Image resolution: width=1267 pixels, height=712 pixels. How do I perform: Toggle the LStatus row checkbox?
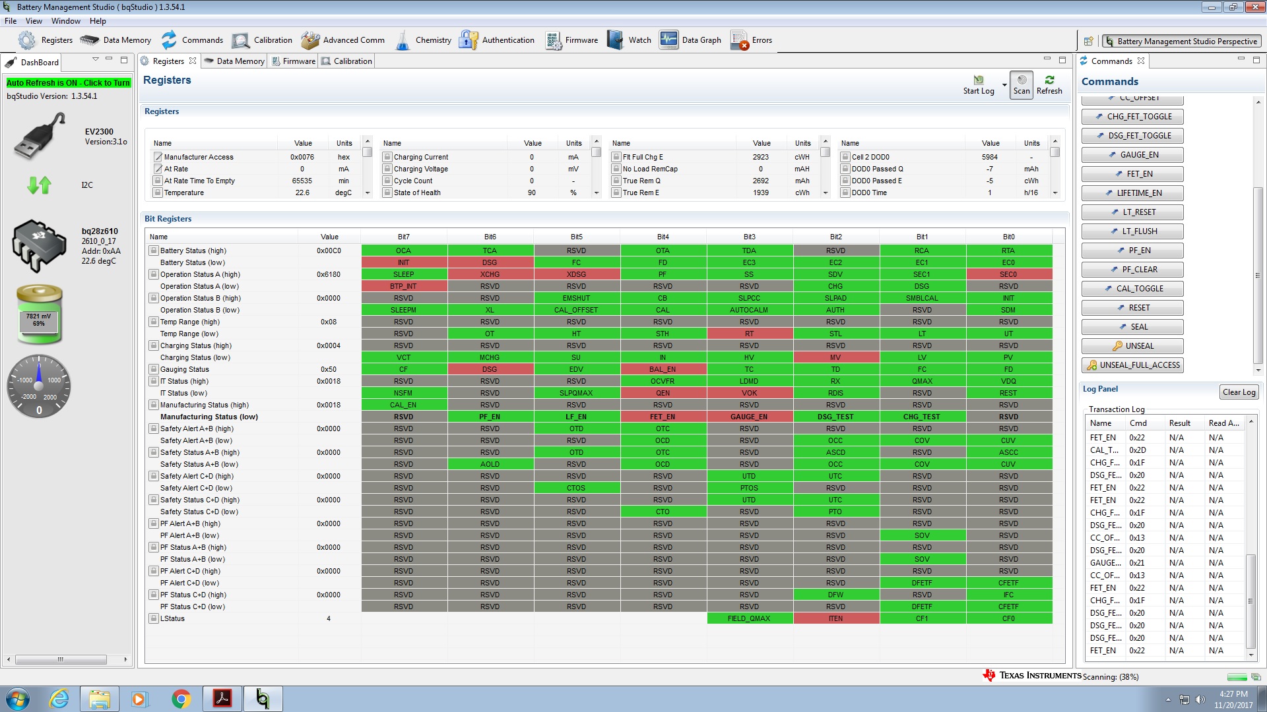point(154,618)
